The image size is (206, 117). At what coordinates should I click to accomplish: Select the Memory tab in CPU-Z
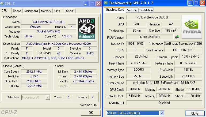point(46,11)
